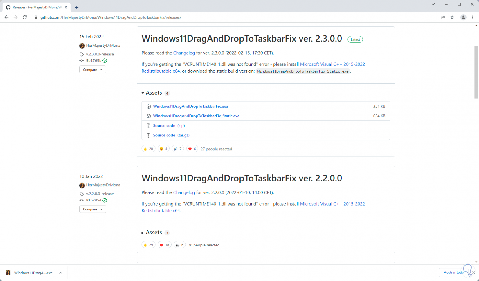Viewport: 479px width, 281px height.
Task: Click the commit icon beside 5b1765b
Action: pos(82,61)
